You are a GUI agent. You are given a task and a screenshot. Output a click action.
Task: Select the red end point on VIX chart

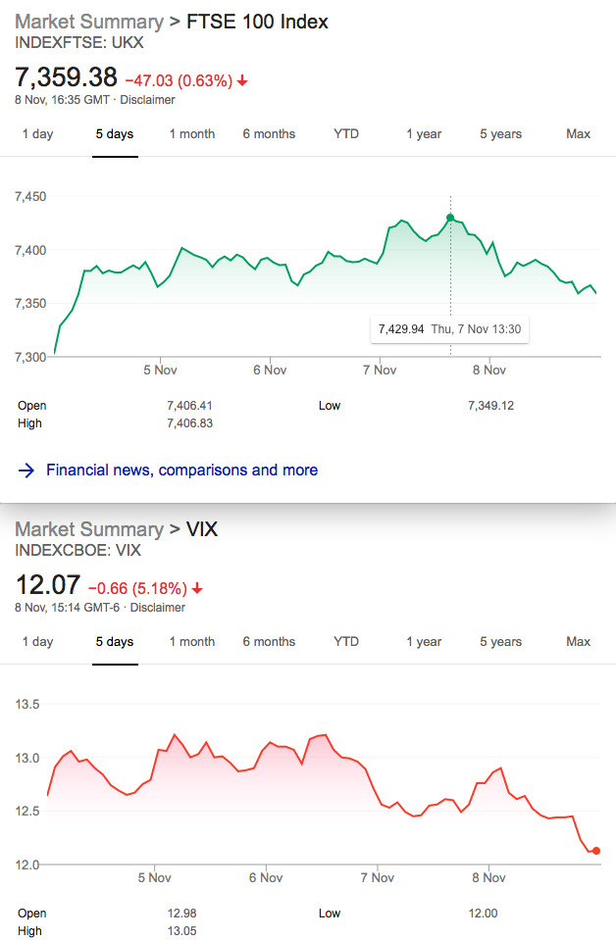point(595,851)
